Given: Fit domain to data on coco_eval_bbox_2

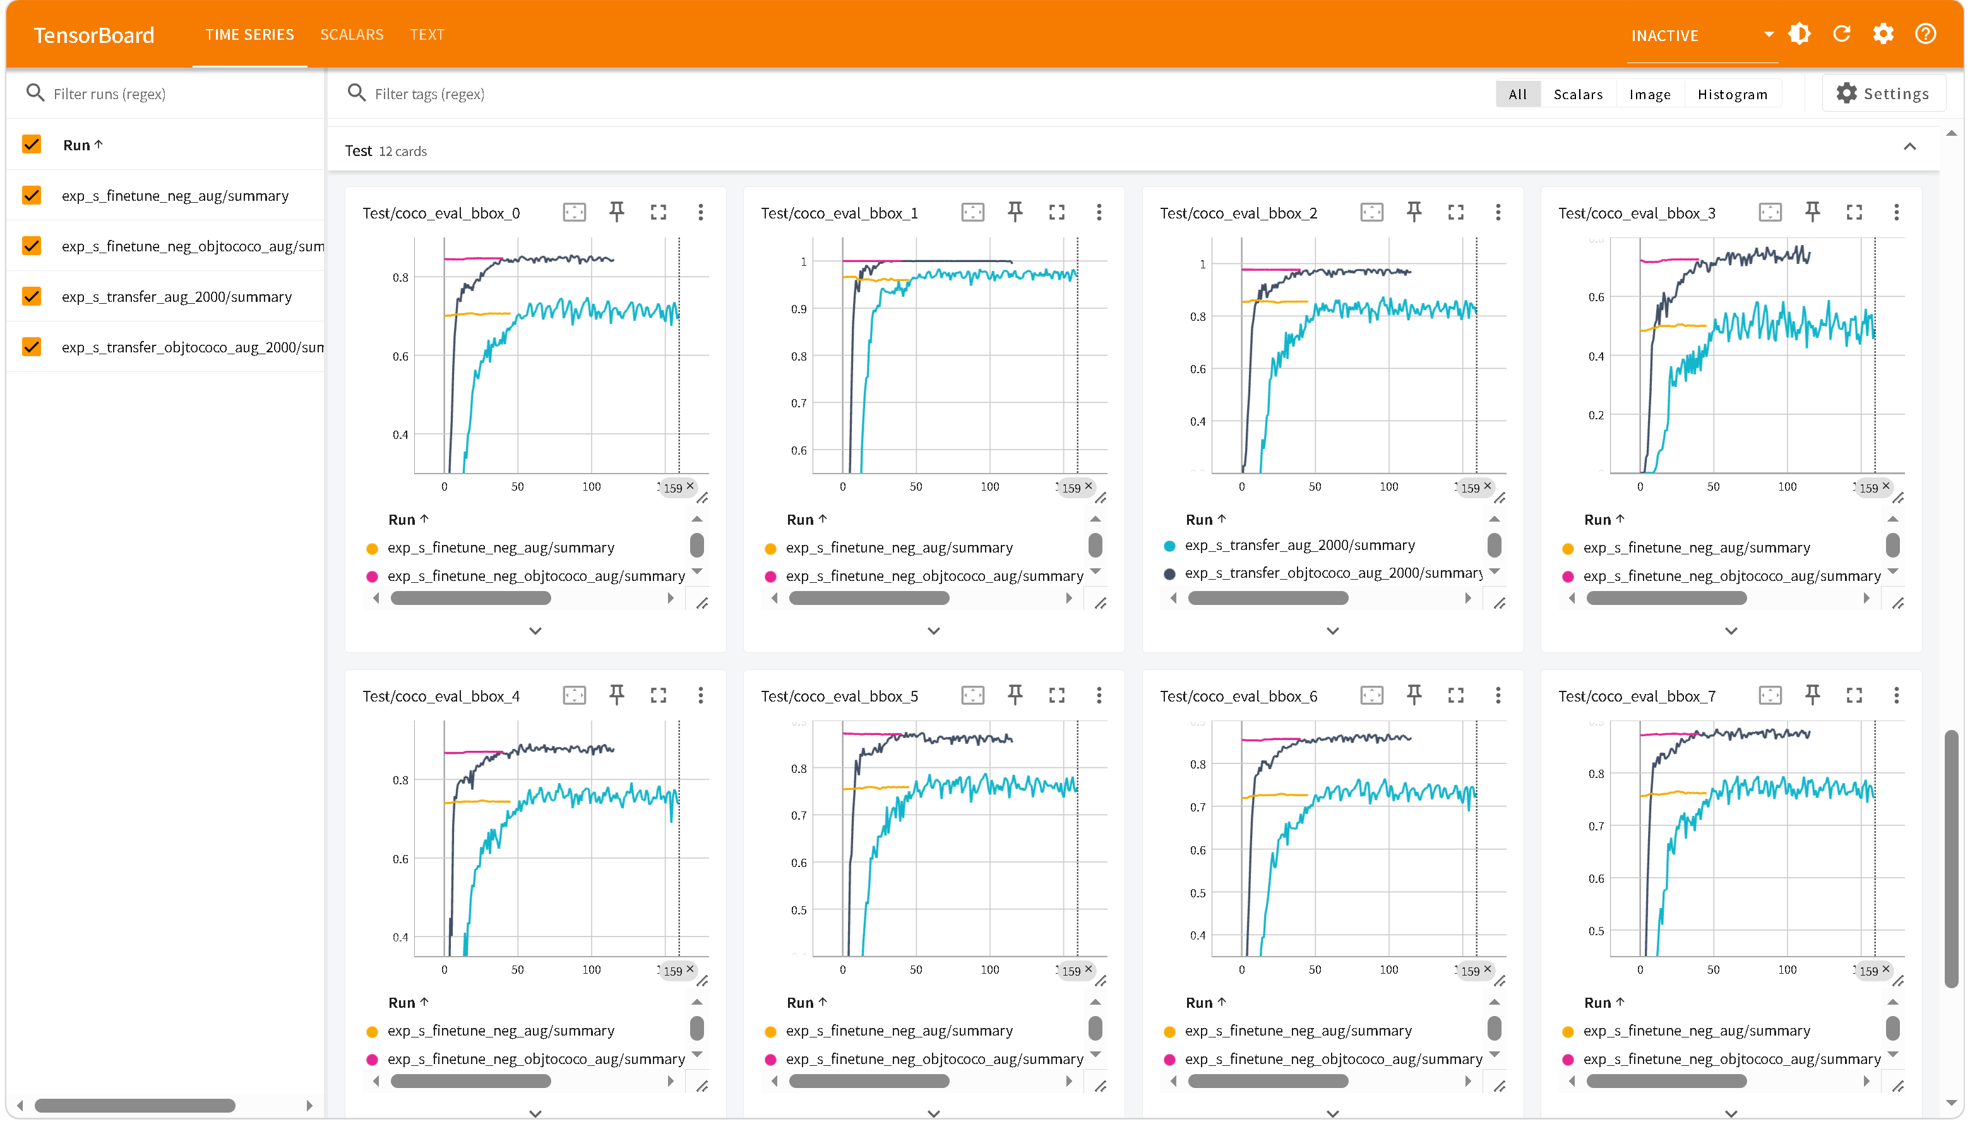Looking at the screenshot, I should [x=1371, y=212].
